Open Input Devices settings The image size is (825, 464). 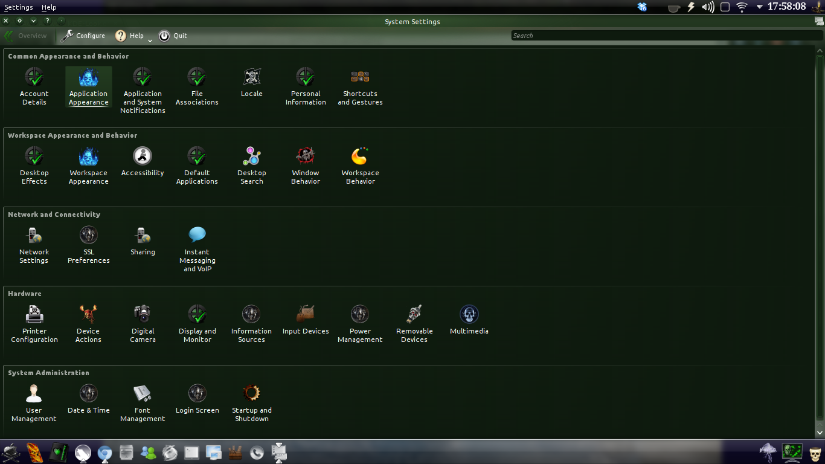click(306, 320)
